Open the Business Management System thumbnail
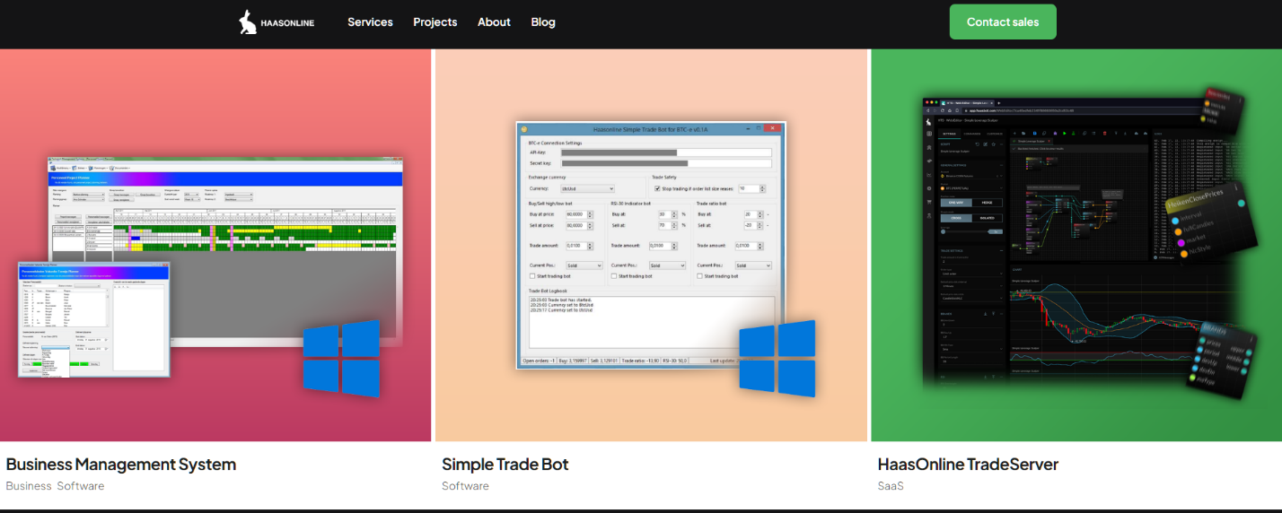The image size is (1282, 513). [x=215, y=245]
